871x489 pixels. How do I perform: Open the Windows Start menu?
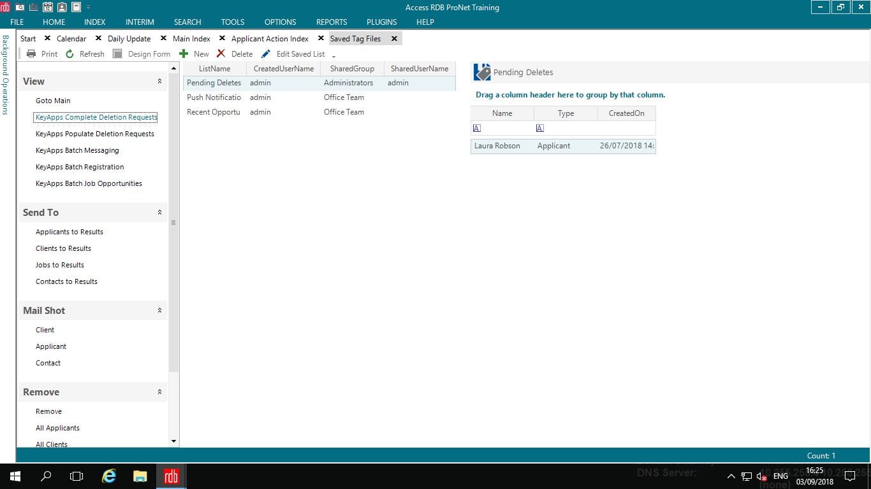[x=15, y=476]
